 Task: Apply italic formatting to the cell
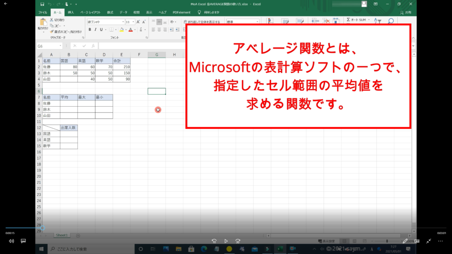95,30
